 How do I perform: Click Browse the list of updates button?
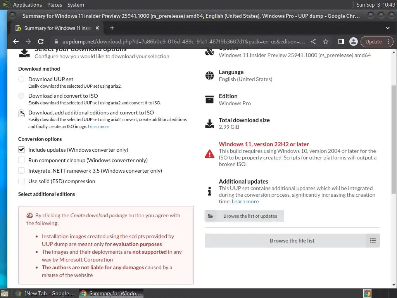click(244, 216)
